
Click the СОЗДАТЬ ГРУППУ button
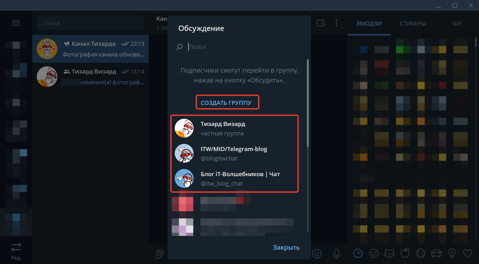point(226,103)
